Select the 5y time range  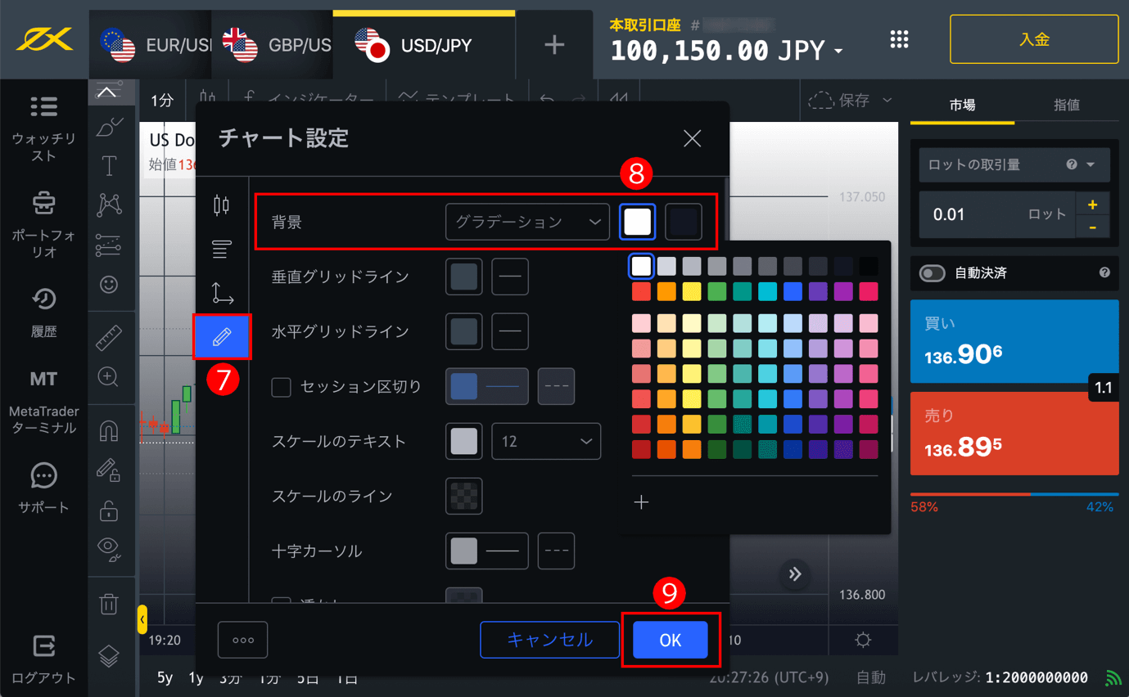165,677
